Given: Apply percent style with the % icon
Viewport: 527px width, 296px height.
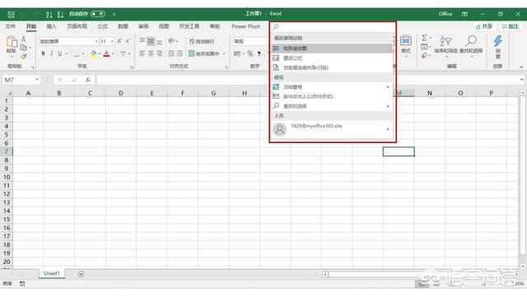Looking at the screenshot, I should [x=250, y=53].
